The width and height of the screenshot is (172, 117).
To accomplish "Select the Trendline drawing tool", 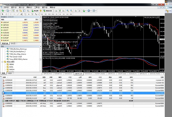I will (x=18, y=14).
